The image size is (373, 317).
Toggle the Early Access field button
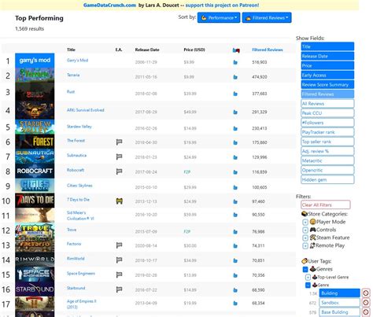pyautogui.click(x=327, y=76)
